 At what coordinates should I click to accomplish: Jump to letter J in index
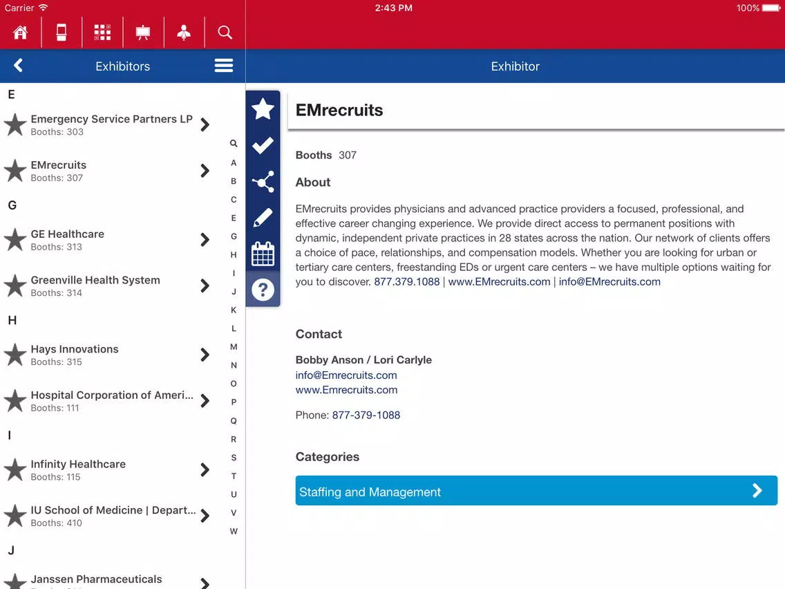(234, 292)
